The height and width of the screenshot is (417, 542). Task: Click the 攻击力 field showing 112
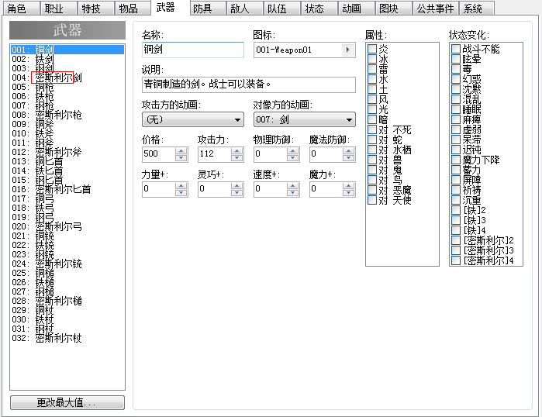214,154
